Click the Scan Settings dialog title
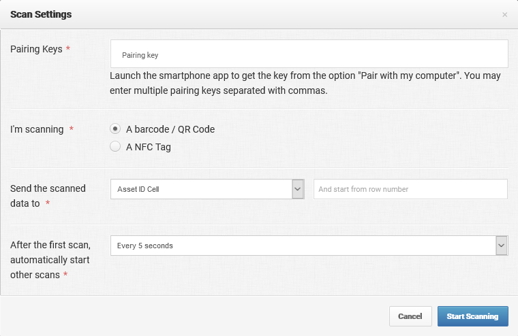 [41, 14]
